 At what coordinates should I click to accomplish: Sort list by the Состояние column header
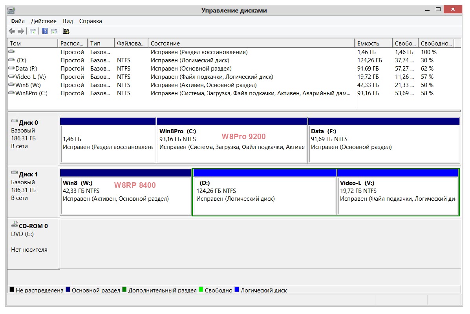251,44
